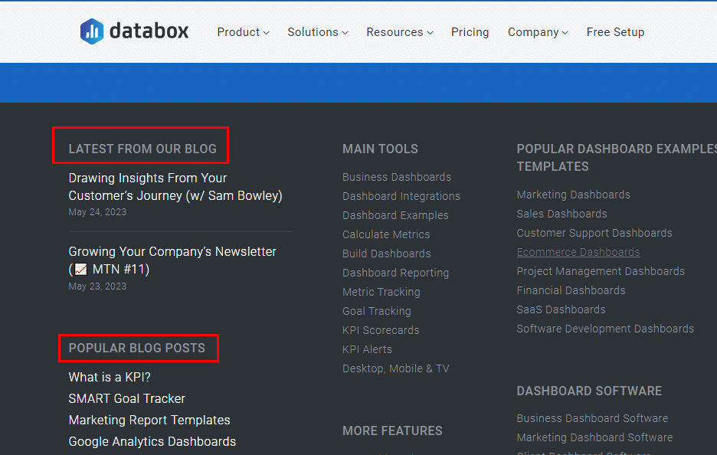Visit Financial Dashboards link

[x=571, y=291]
